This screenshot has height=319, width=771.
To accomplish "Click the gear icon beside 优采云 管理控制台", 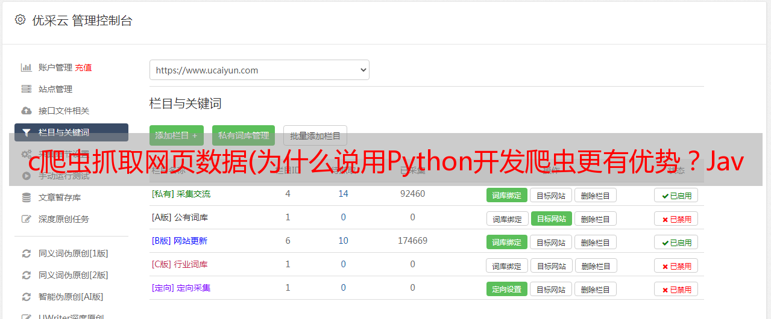I will pyautogui.click(x=20, y=20).
